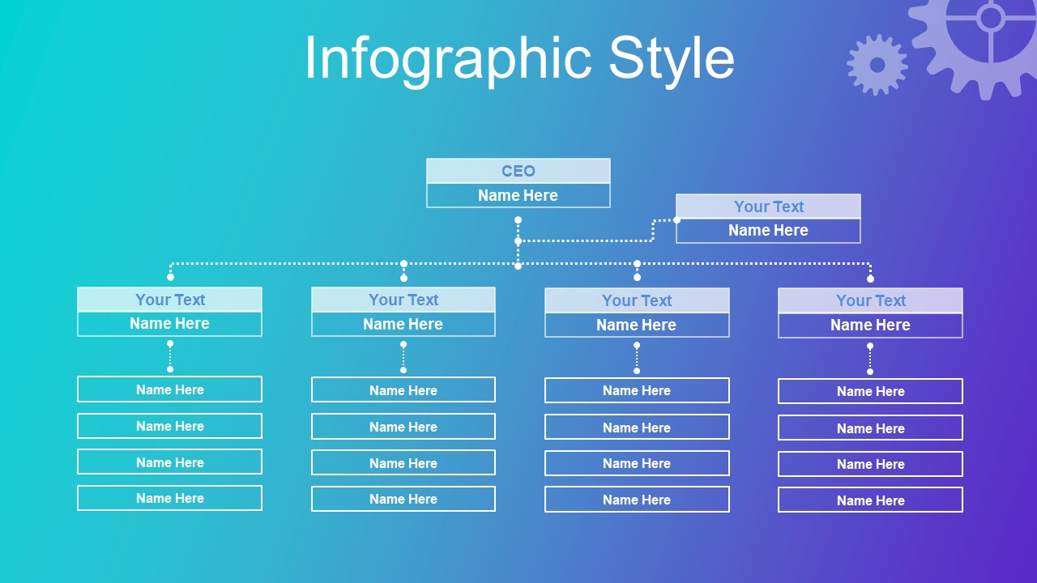Click the first outlined Name Here in leftmost column

point(170,389)
